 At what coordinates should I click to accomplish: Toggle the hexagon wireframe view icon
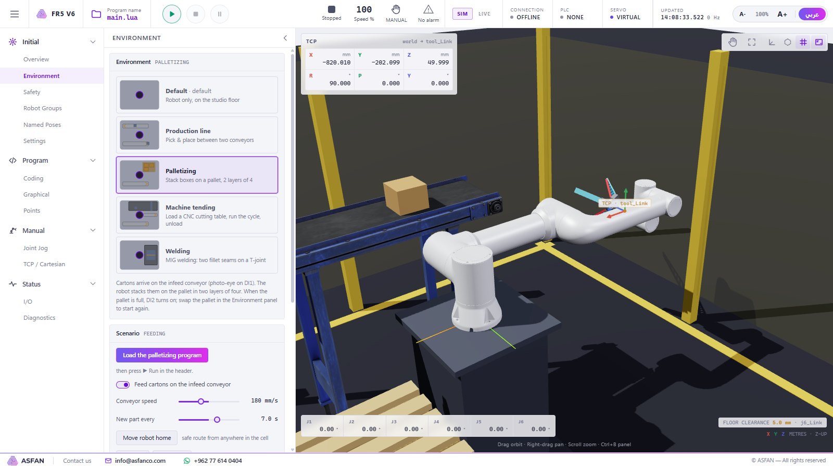pyautogui.click(x=788, y=42)
